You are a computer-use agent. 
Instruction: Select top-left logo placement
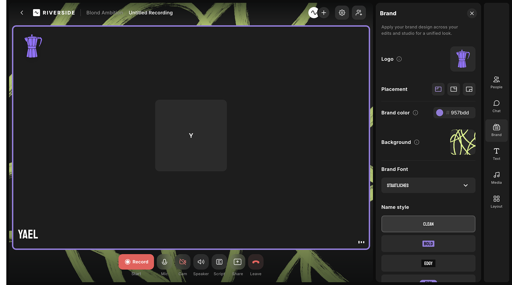pyautogui.click(x=438, y=89)
